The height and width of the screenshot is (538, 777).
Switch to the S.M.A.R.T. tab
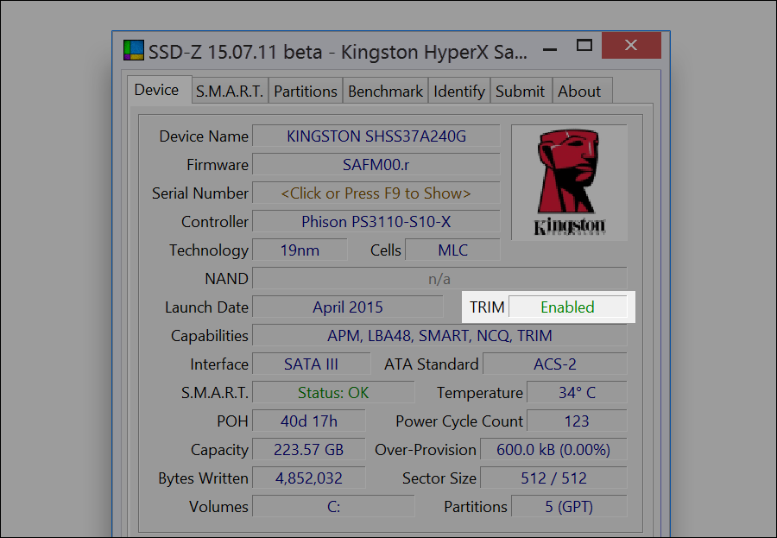click(x=229, y=91)
